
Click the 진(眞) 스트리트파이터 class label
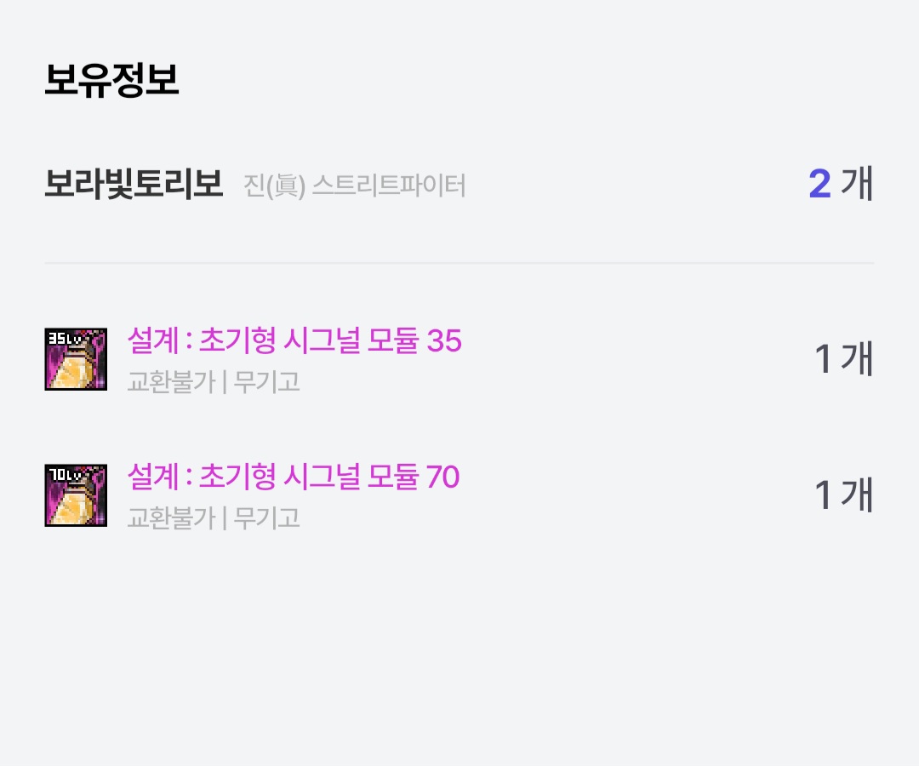[x=355, y=185]
